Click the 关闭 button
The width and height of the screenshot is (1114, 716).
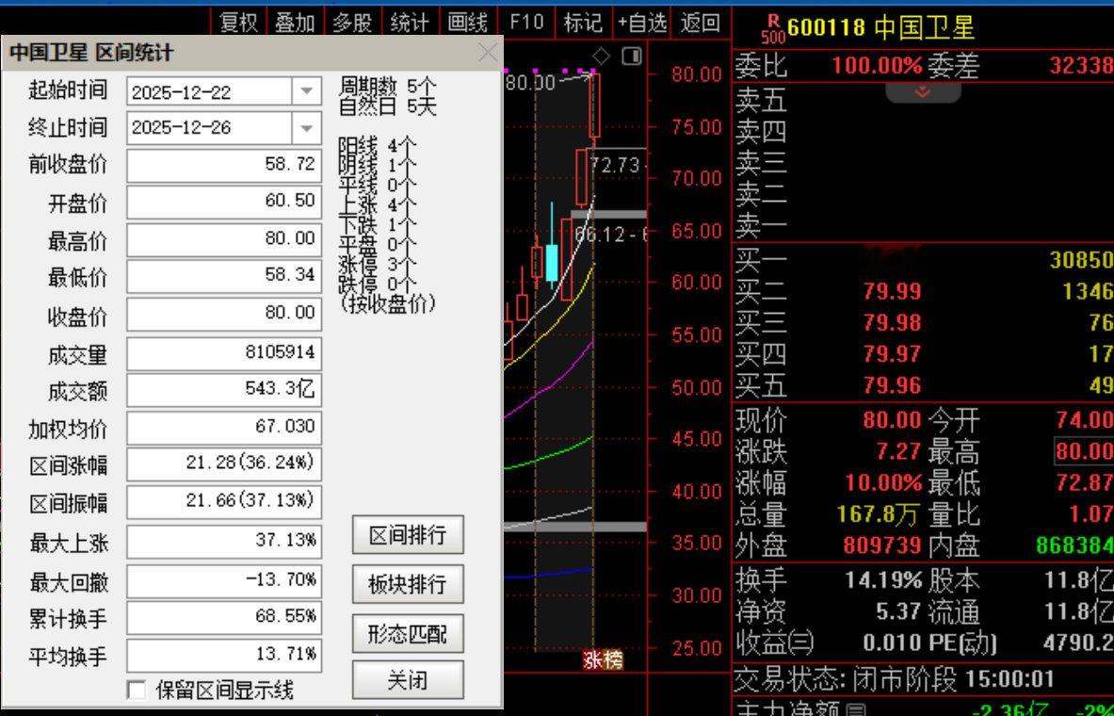click(408, 680)
